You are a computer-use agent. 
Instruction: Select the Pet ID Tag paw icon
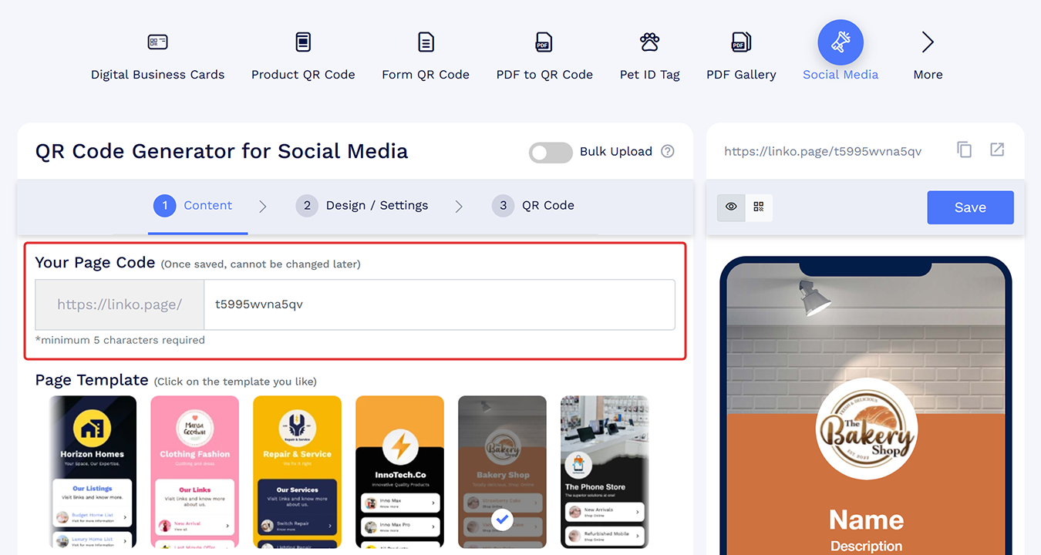[649, 42]
